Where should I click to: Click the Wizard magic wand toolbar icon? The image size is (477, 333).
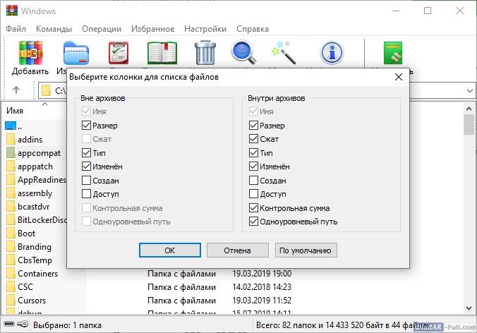[x=284, y=53]
